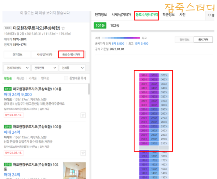Select unit 3703 cell
Screen dimensions: 217x179
[164, 75]
